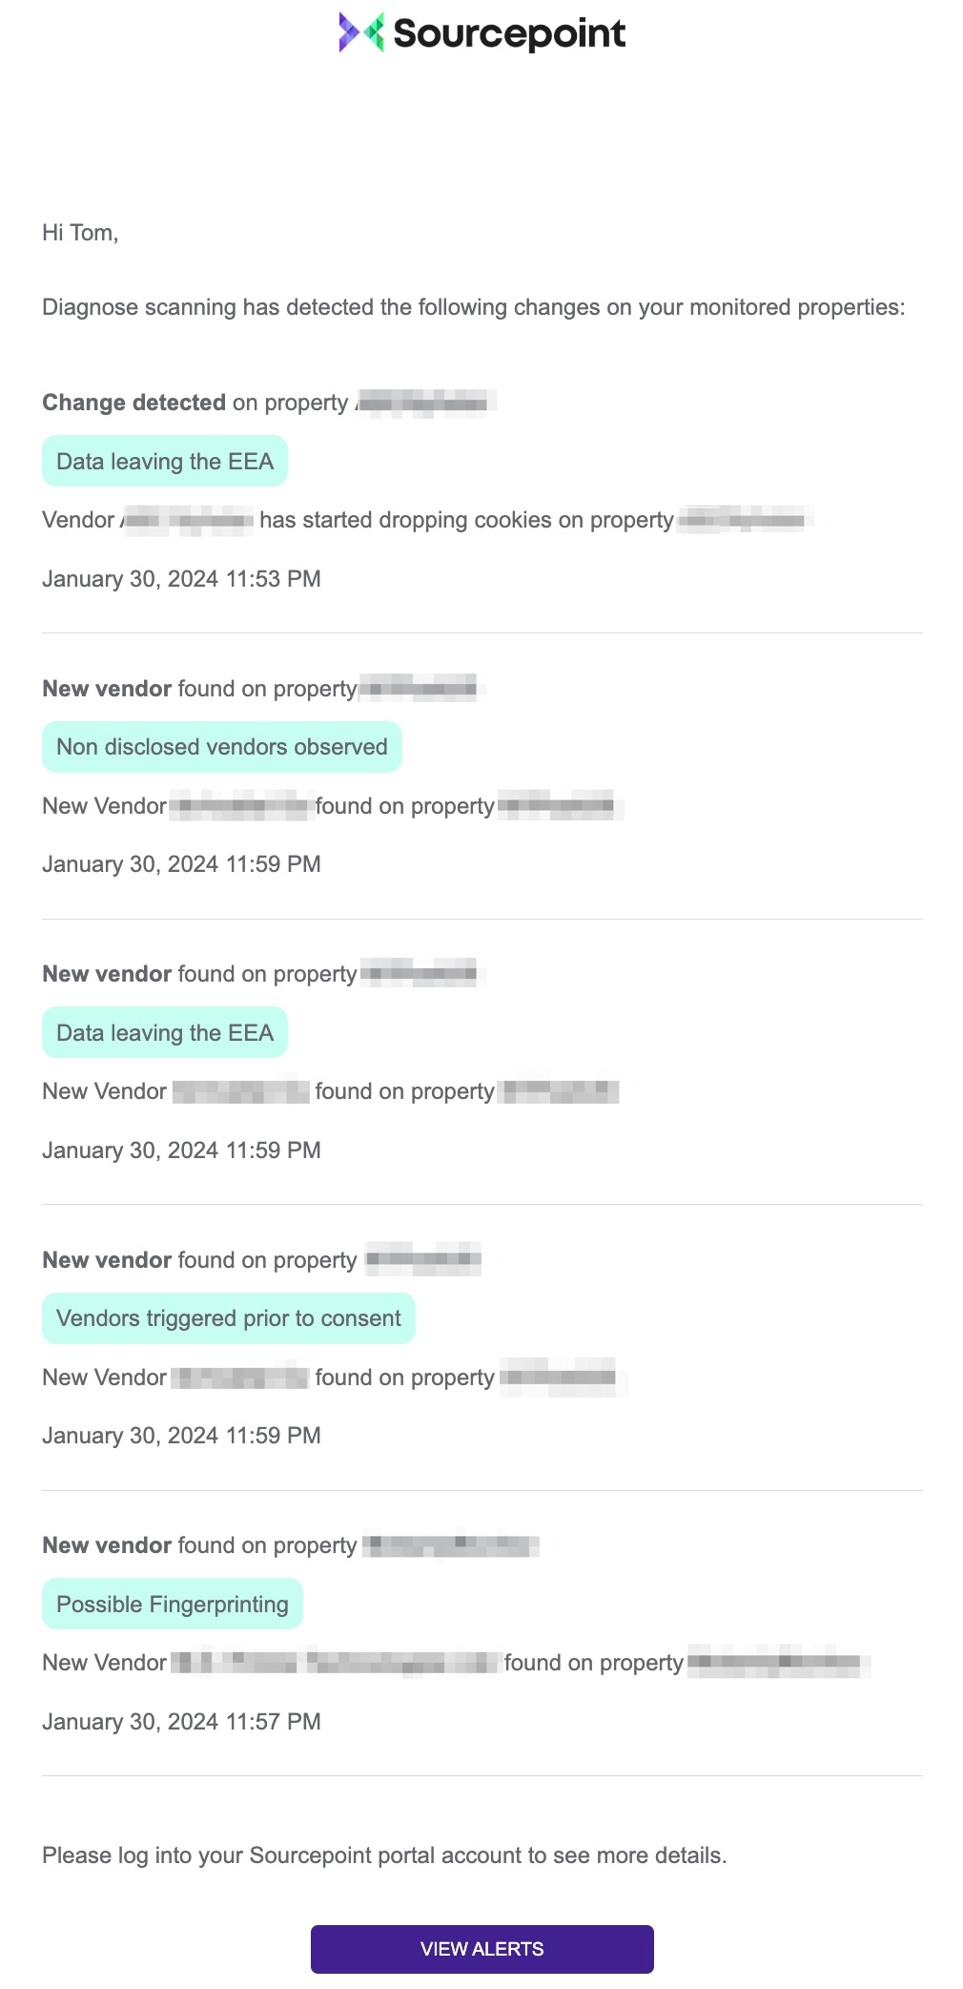Click New vendor heading above Non disclosed tag
This screenshot has height=1989, width=963.
[x=107, y=689]
